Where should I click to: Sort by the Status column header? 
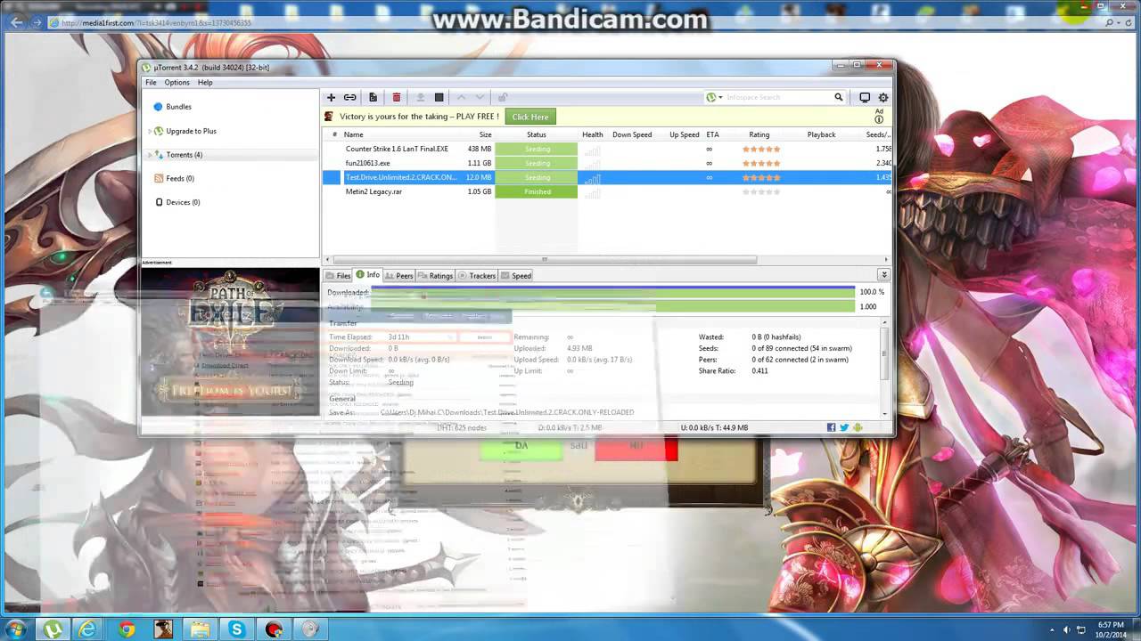point(536,134)
